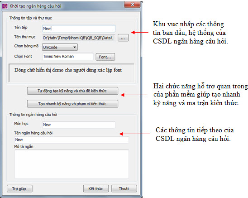
Task: Click Tự động tạo kỹ năng và chủ đề kiến thức
Action: click(x=72, y=91)
